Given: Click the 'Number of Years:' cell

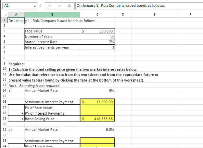Looking at the screenshot, I should [52, 37].
